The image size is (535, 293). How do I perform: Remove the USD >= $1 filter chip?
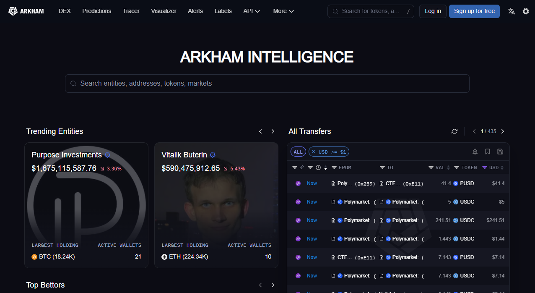point(314,152)
